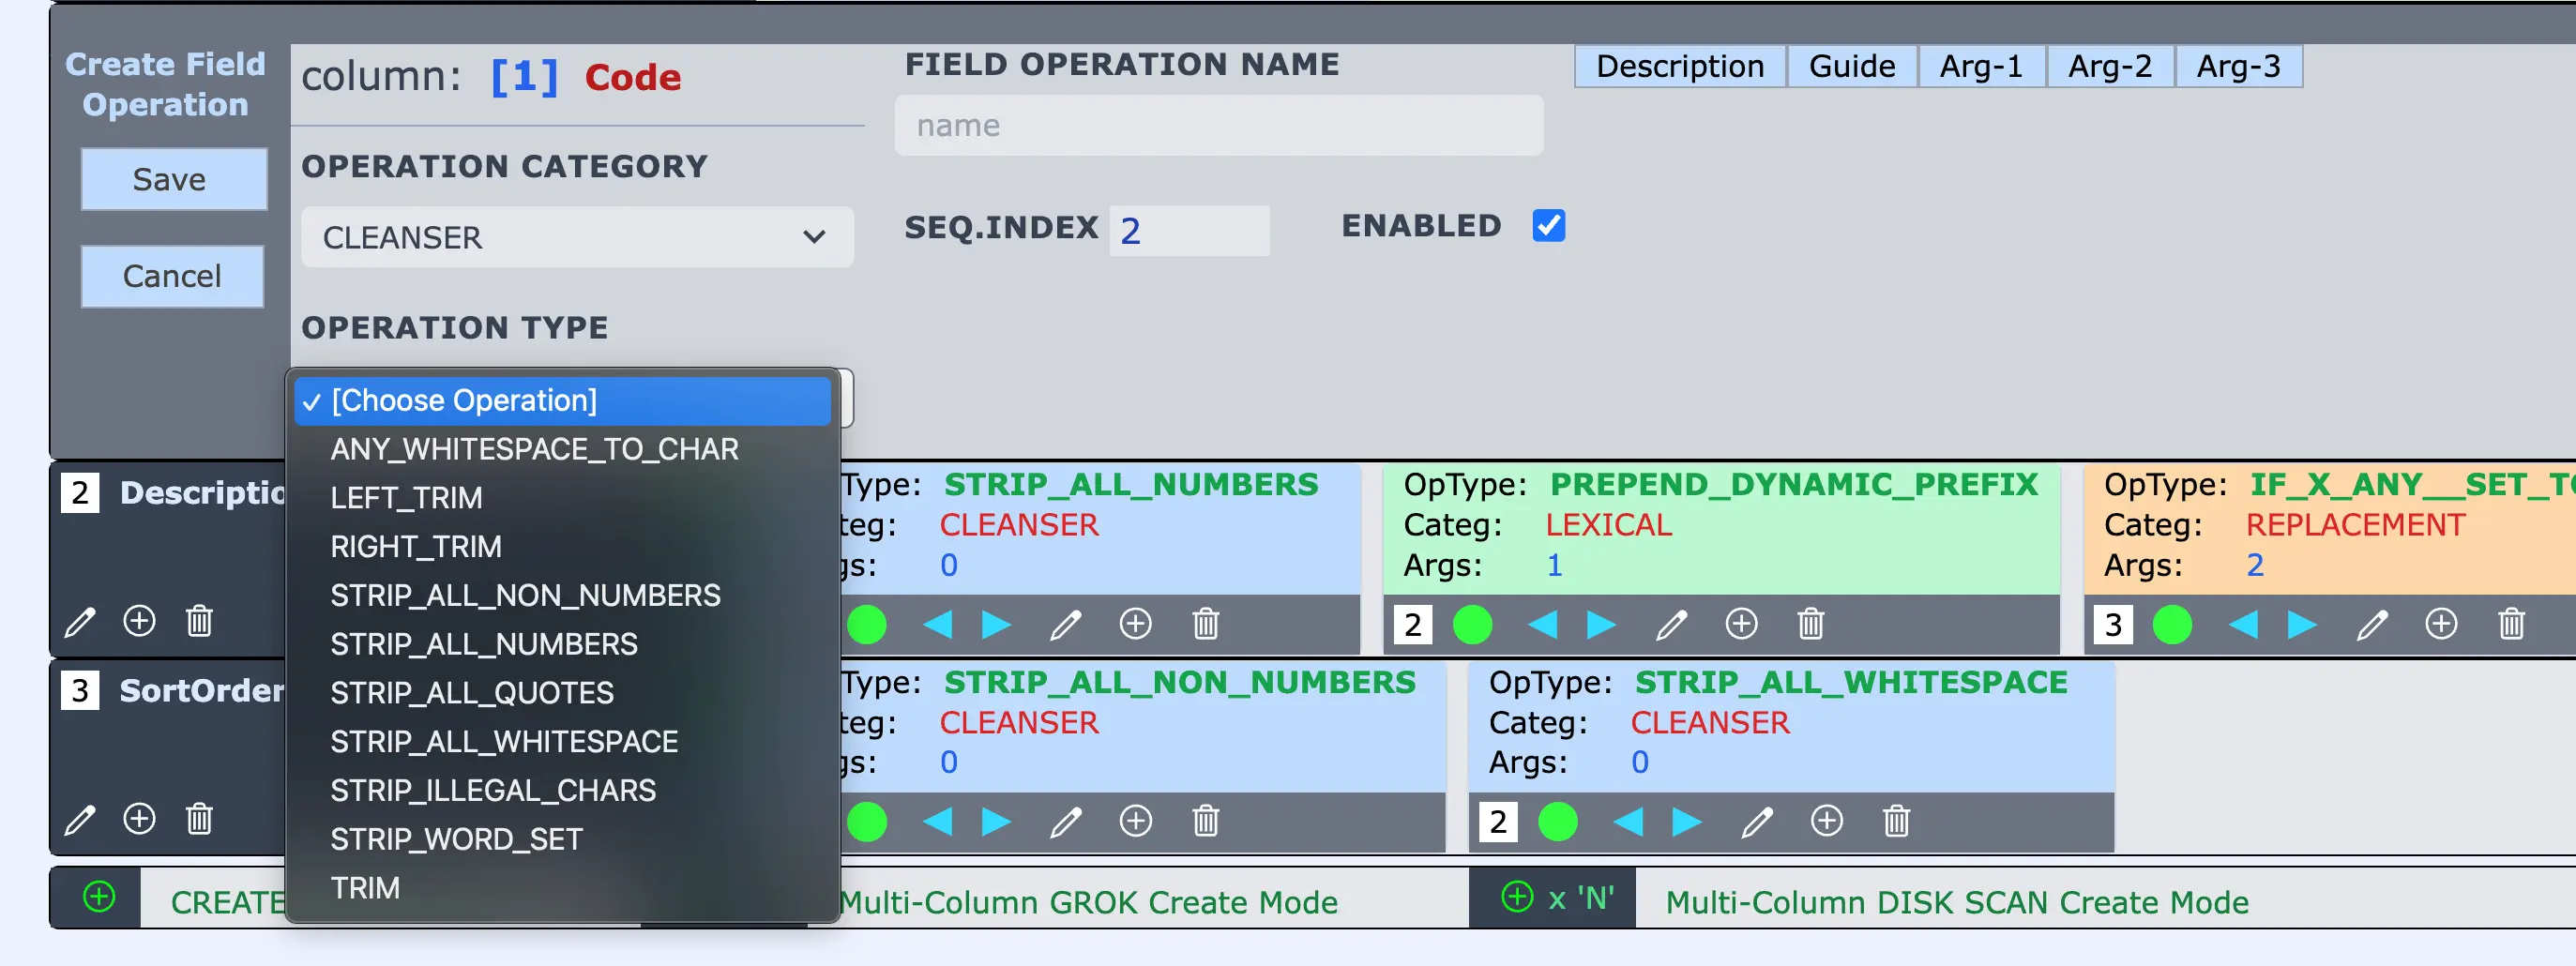Pick STRIP_ALL_QUOTES from the dropdown list
Screen dimensions: 2576x966
click(562, 693)
